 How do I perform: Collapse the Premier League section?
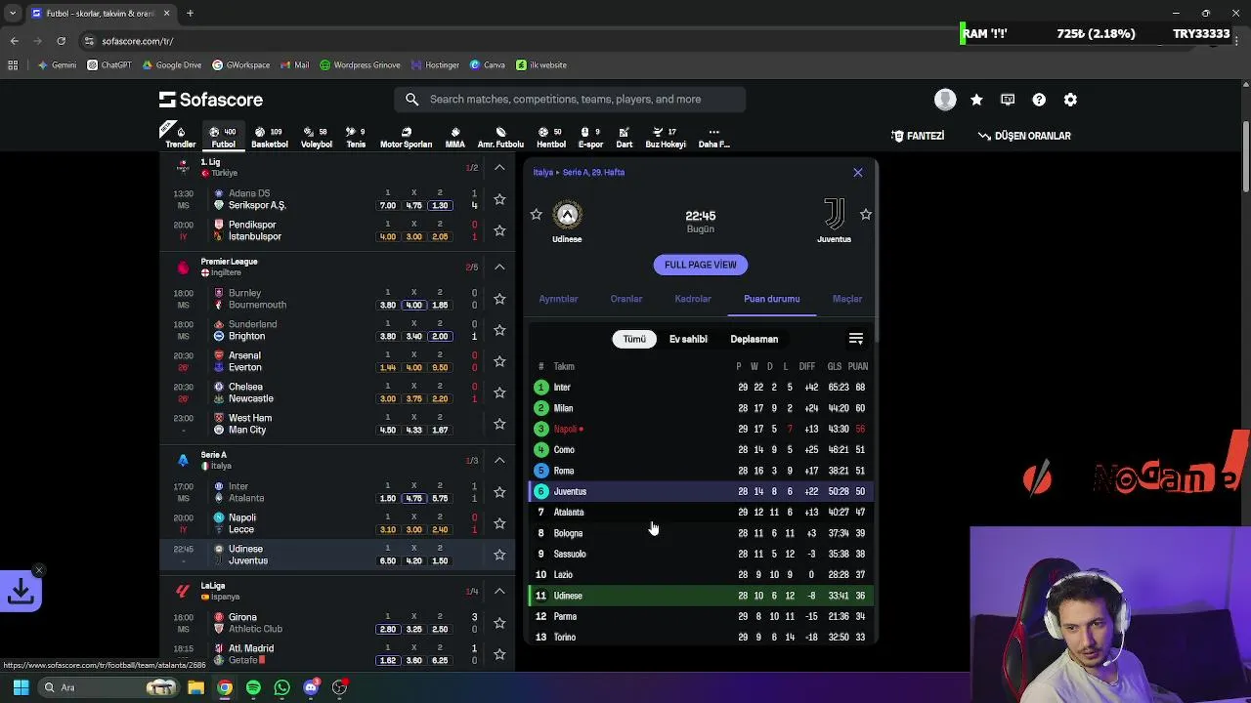coord(499,267)
